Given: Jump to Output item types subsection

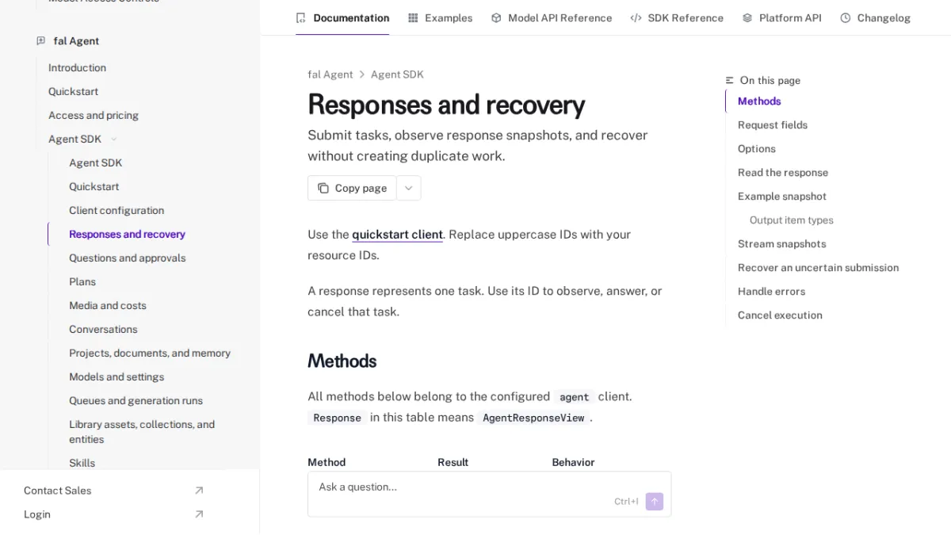Looking at the screenshot, I should pyautogui.click(x=792, y=220).
